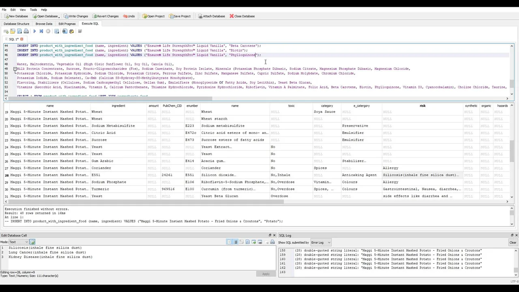Screen dimensions: 519x292
Task: Close the Edit Database Cell panel
Action: [274, 235]
